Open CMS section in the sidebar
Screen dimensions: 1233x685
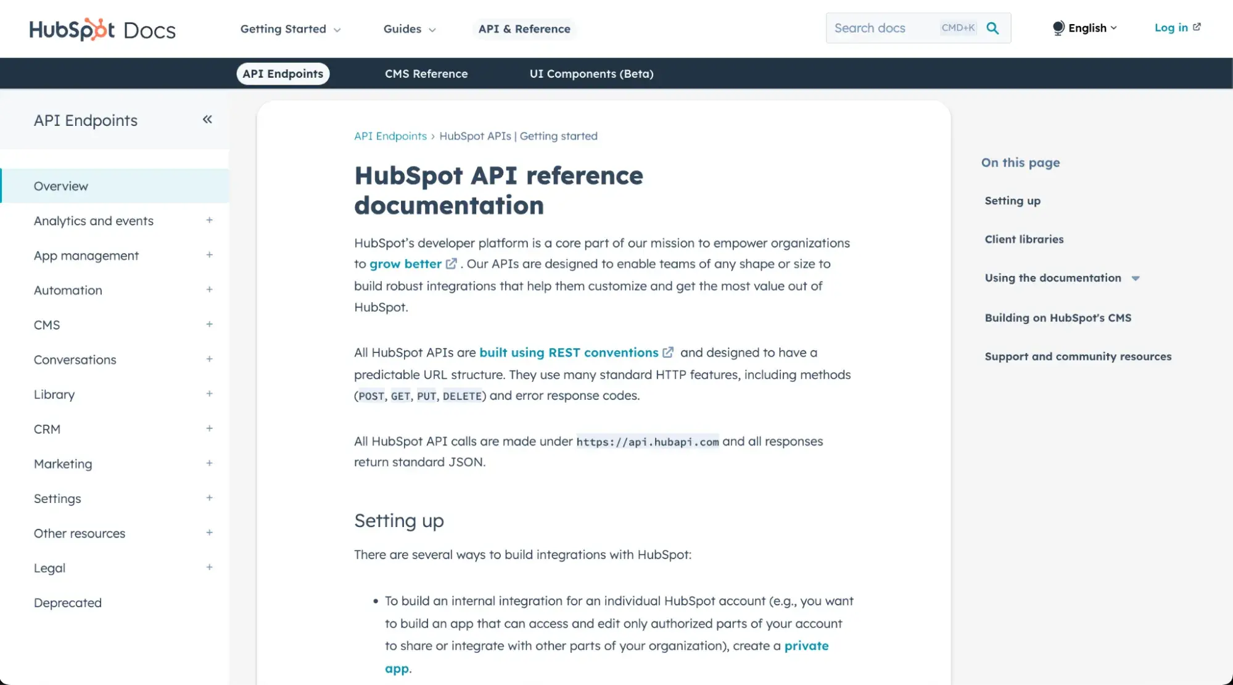point(47,325)
